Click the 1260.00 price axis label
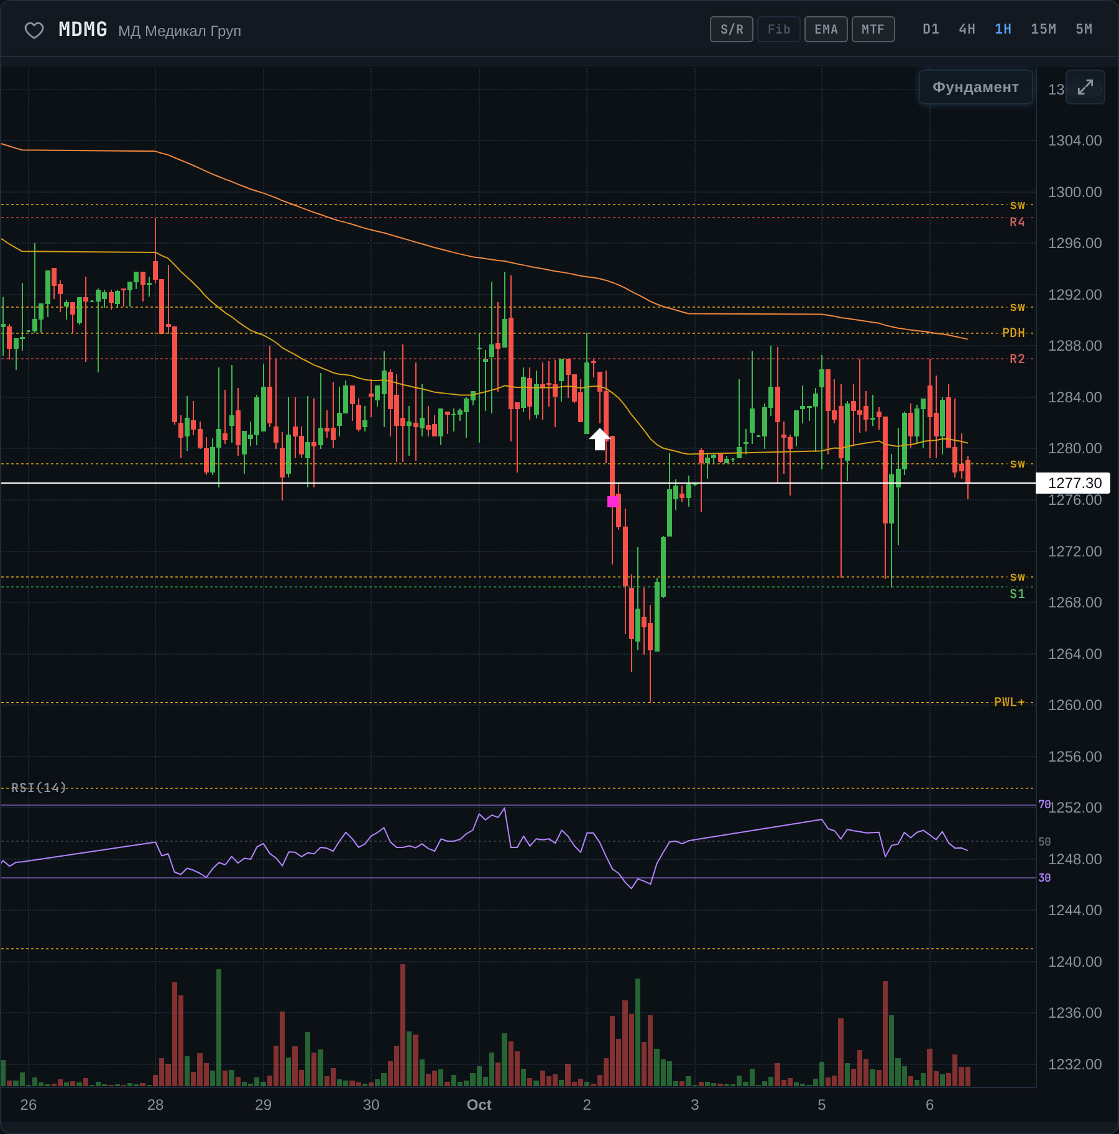Screen dimensions: 1119x1134 (1074, 705)
